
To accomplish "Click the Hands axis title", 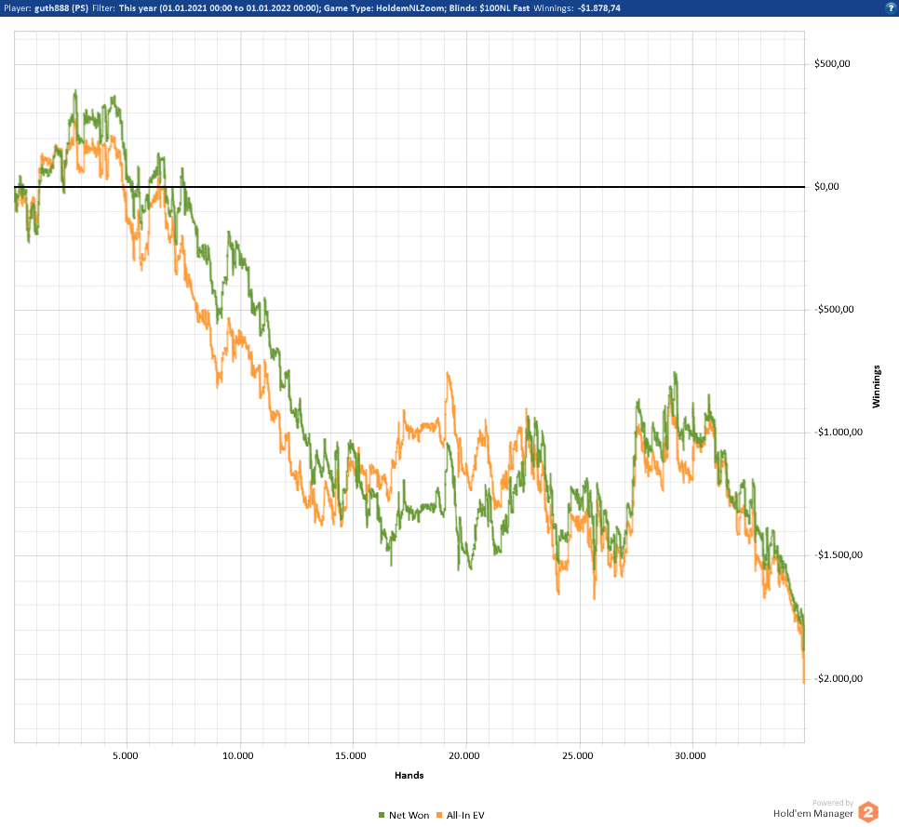I will (409, 775).
